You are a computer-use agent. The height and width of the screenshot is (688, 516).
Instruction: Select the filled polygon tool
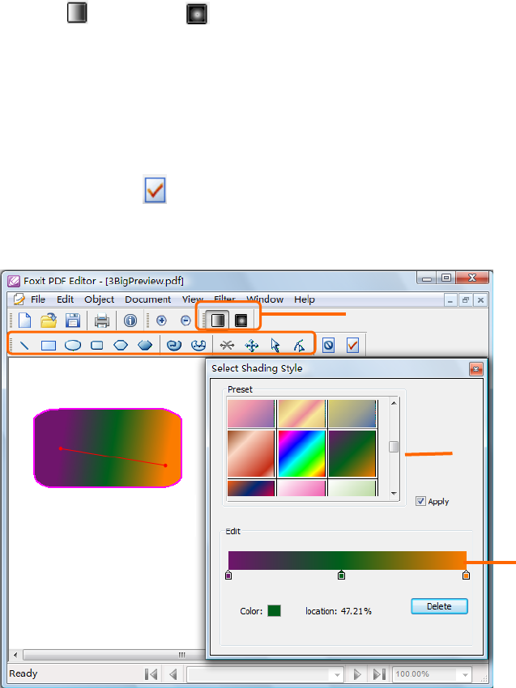tap(145, 346)
